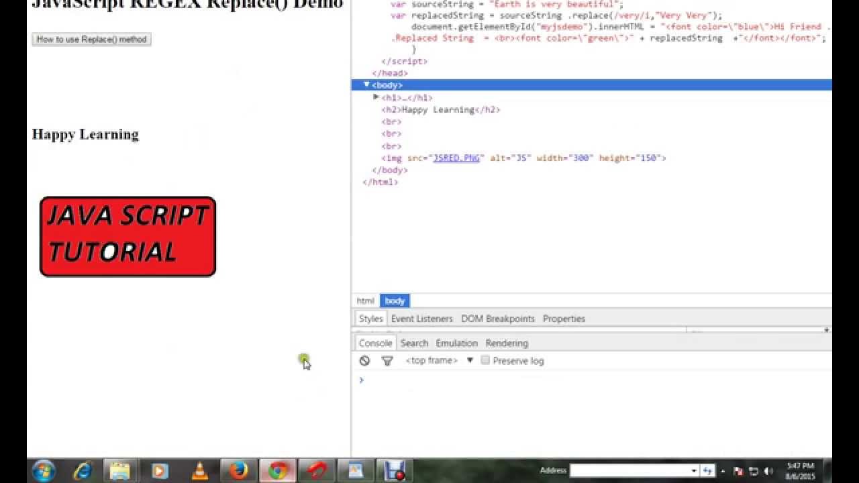Open VLC media player from taskbar
The height and width of the screenshot is (483, 859).
(x=199, y=471)
